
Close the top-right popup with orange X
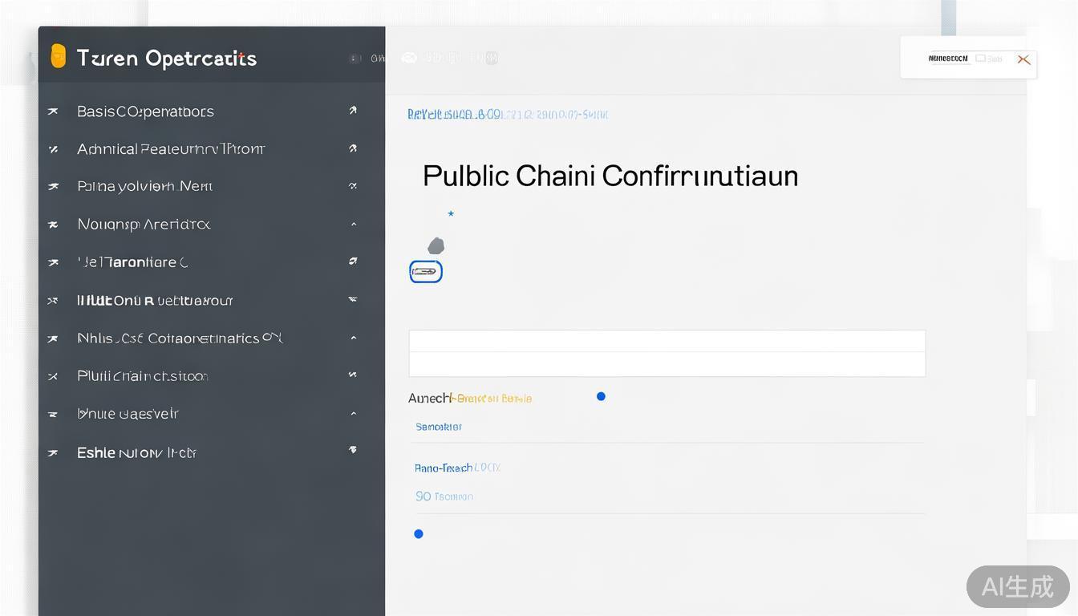click(1023, 59)
